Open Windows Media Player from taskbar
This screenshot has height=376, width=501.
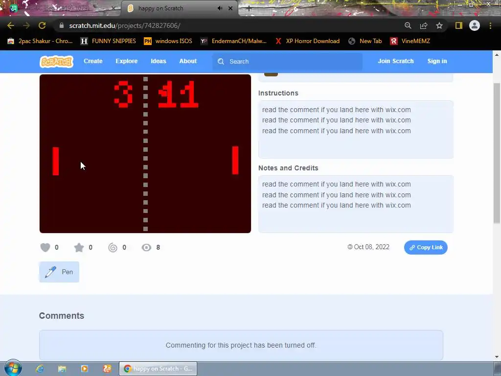(85, 369)
